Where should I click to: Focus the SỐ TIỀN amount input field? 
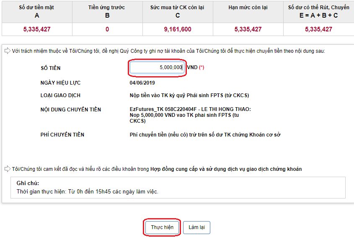click(157, 67)
